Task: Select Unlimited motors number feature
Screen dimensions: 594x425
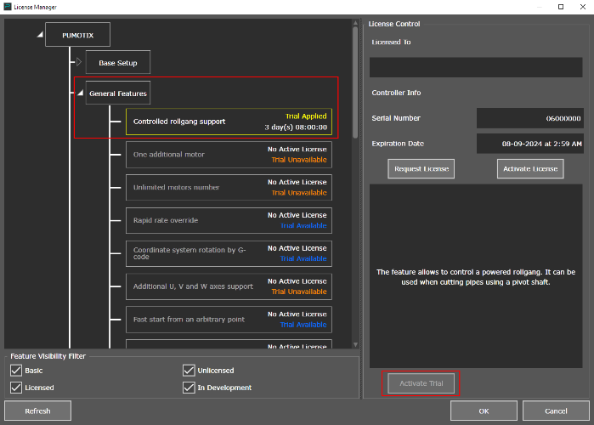Action: [x=229, y=187]
